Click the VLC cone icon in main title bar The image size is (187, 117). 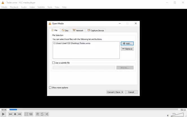[3, 3]
